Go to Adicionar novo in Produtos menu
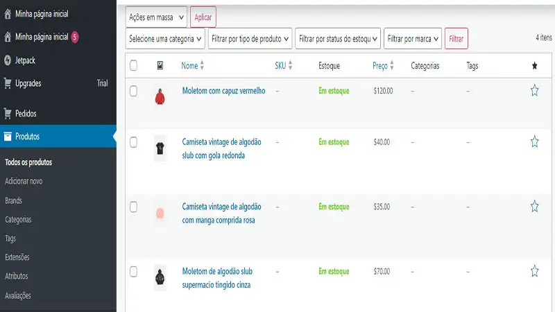Viewport: 555px width, 312px height. (x=24, y=181)
